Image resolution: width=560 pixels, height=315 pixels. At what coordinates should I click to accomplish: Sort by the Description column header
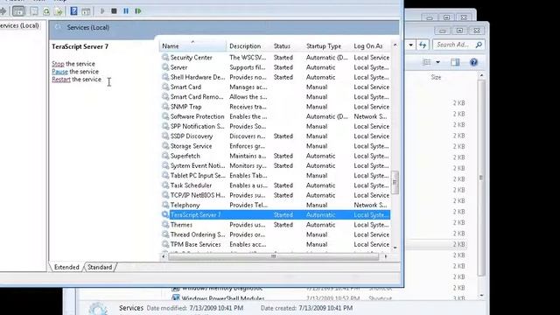coord(248,46)
